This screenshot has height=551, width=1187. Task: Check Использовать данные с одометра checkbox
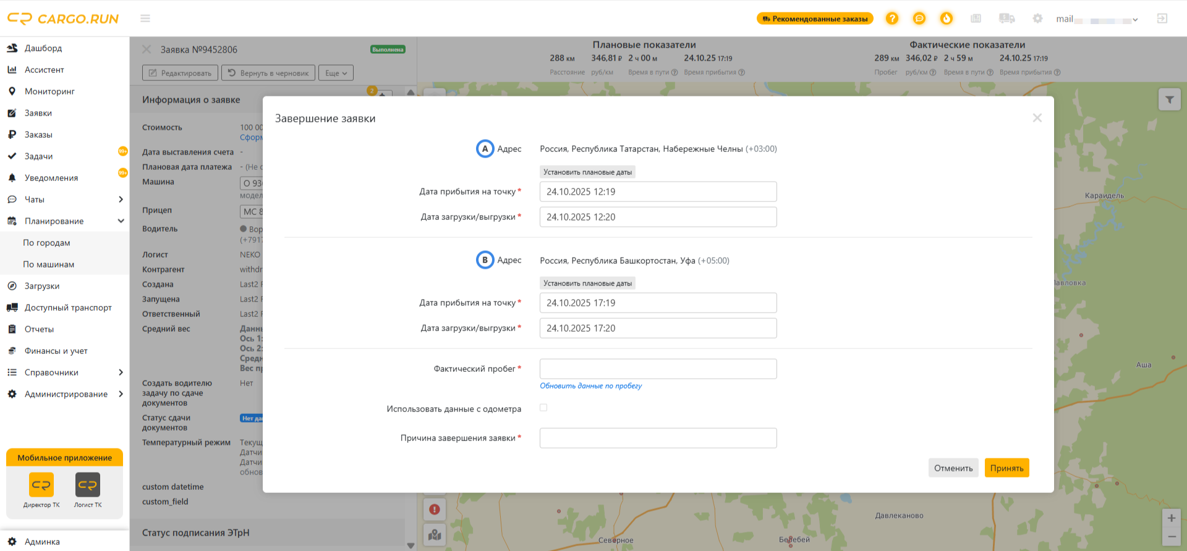pos(543,408)
